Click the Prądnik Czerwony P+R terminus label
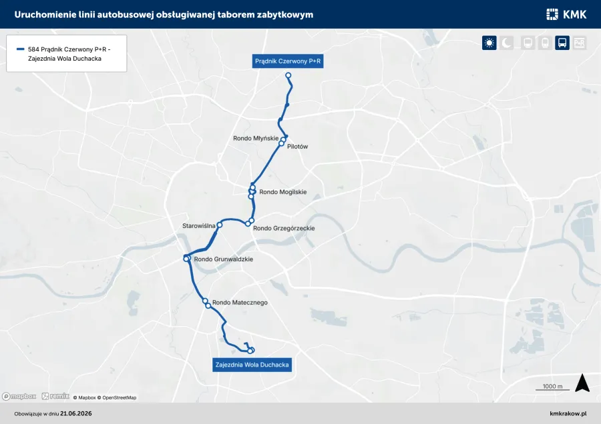 (288, 61)
